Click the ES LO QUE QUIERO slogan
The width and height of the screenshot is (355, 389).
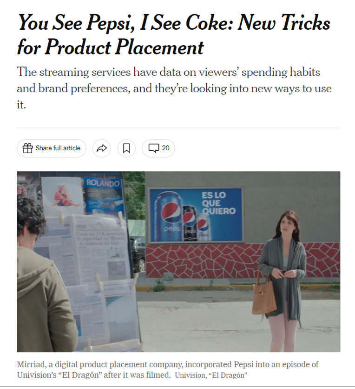coord(218,203)
